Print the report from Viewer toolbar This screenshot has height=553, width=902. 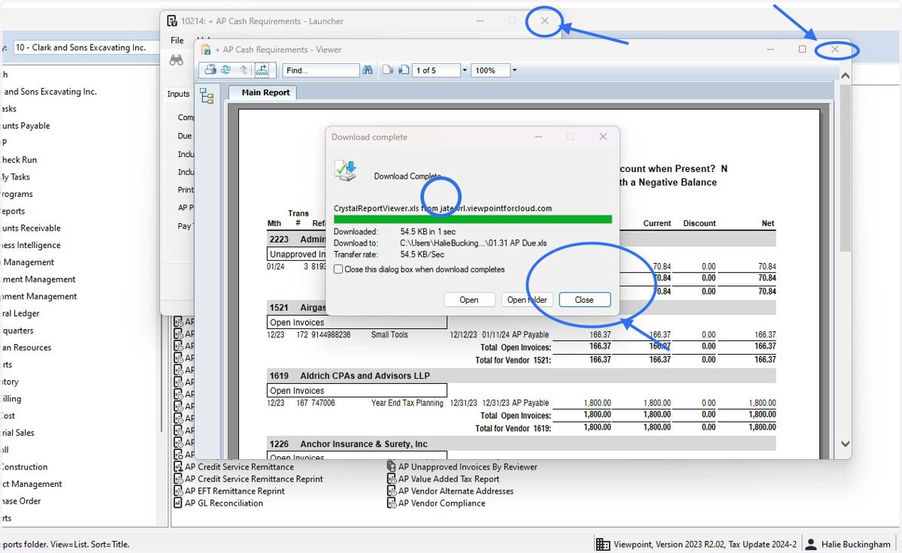click(x=210, y=70)
